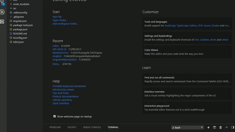Viewport: 235px width, 132px height.
Task: Switch to the OUTPUT tab
Action: pos(72,127)
